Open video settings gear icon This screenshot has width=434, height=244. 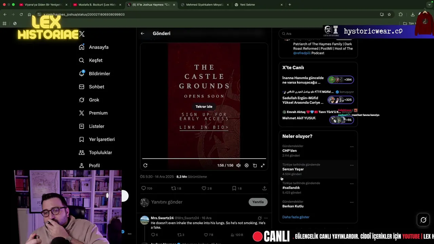point(246,165)
